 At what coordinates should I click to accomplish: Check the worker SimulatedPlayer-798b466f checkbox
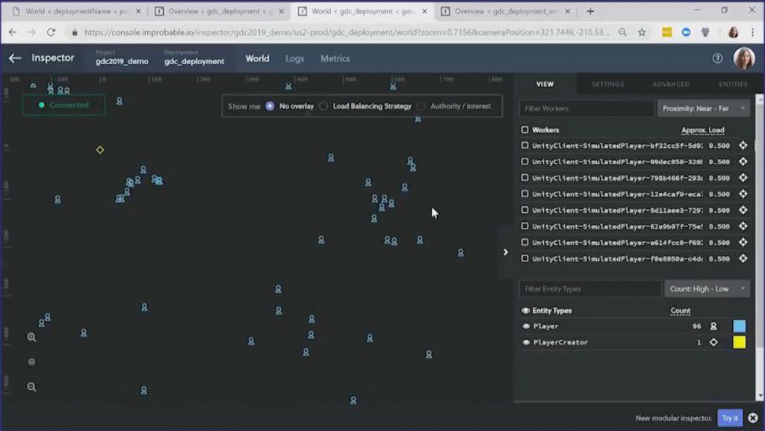(524, 178)
